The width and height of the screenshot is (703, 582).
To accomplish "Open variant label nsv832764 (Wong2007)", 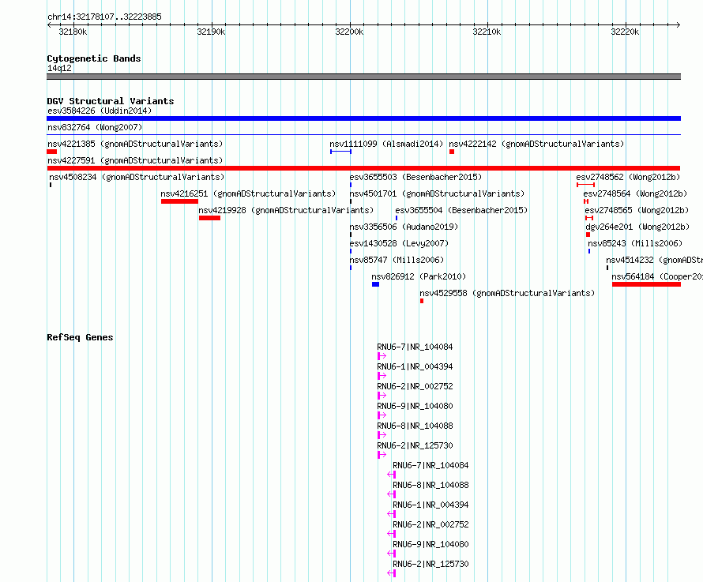I will pos(95,127).
